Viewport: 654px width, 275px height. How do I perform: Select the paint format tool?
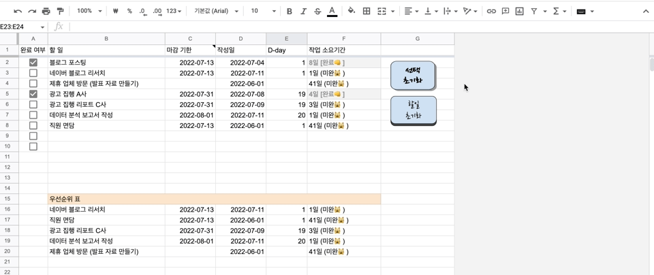click(x=61, y=12)
